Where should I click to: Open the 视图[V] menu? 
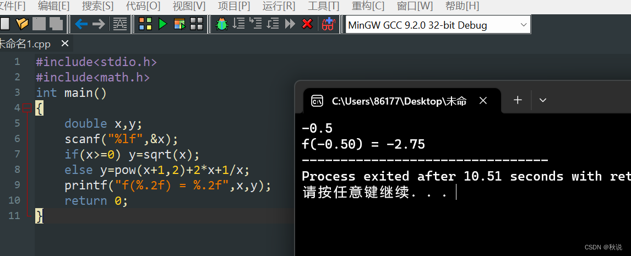(x=189, y=6)
